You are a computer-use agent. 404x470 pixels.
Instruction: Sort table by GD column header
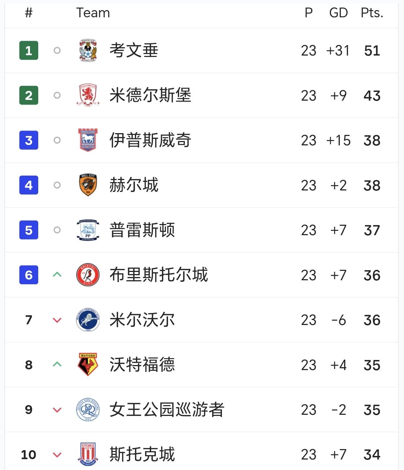click(x=338, y=13)
